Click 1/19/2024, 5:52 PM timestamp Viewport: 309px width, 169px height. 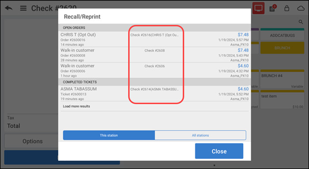[x=234, y=94]
